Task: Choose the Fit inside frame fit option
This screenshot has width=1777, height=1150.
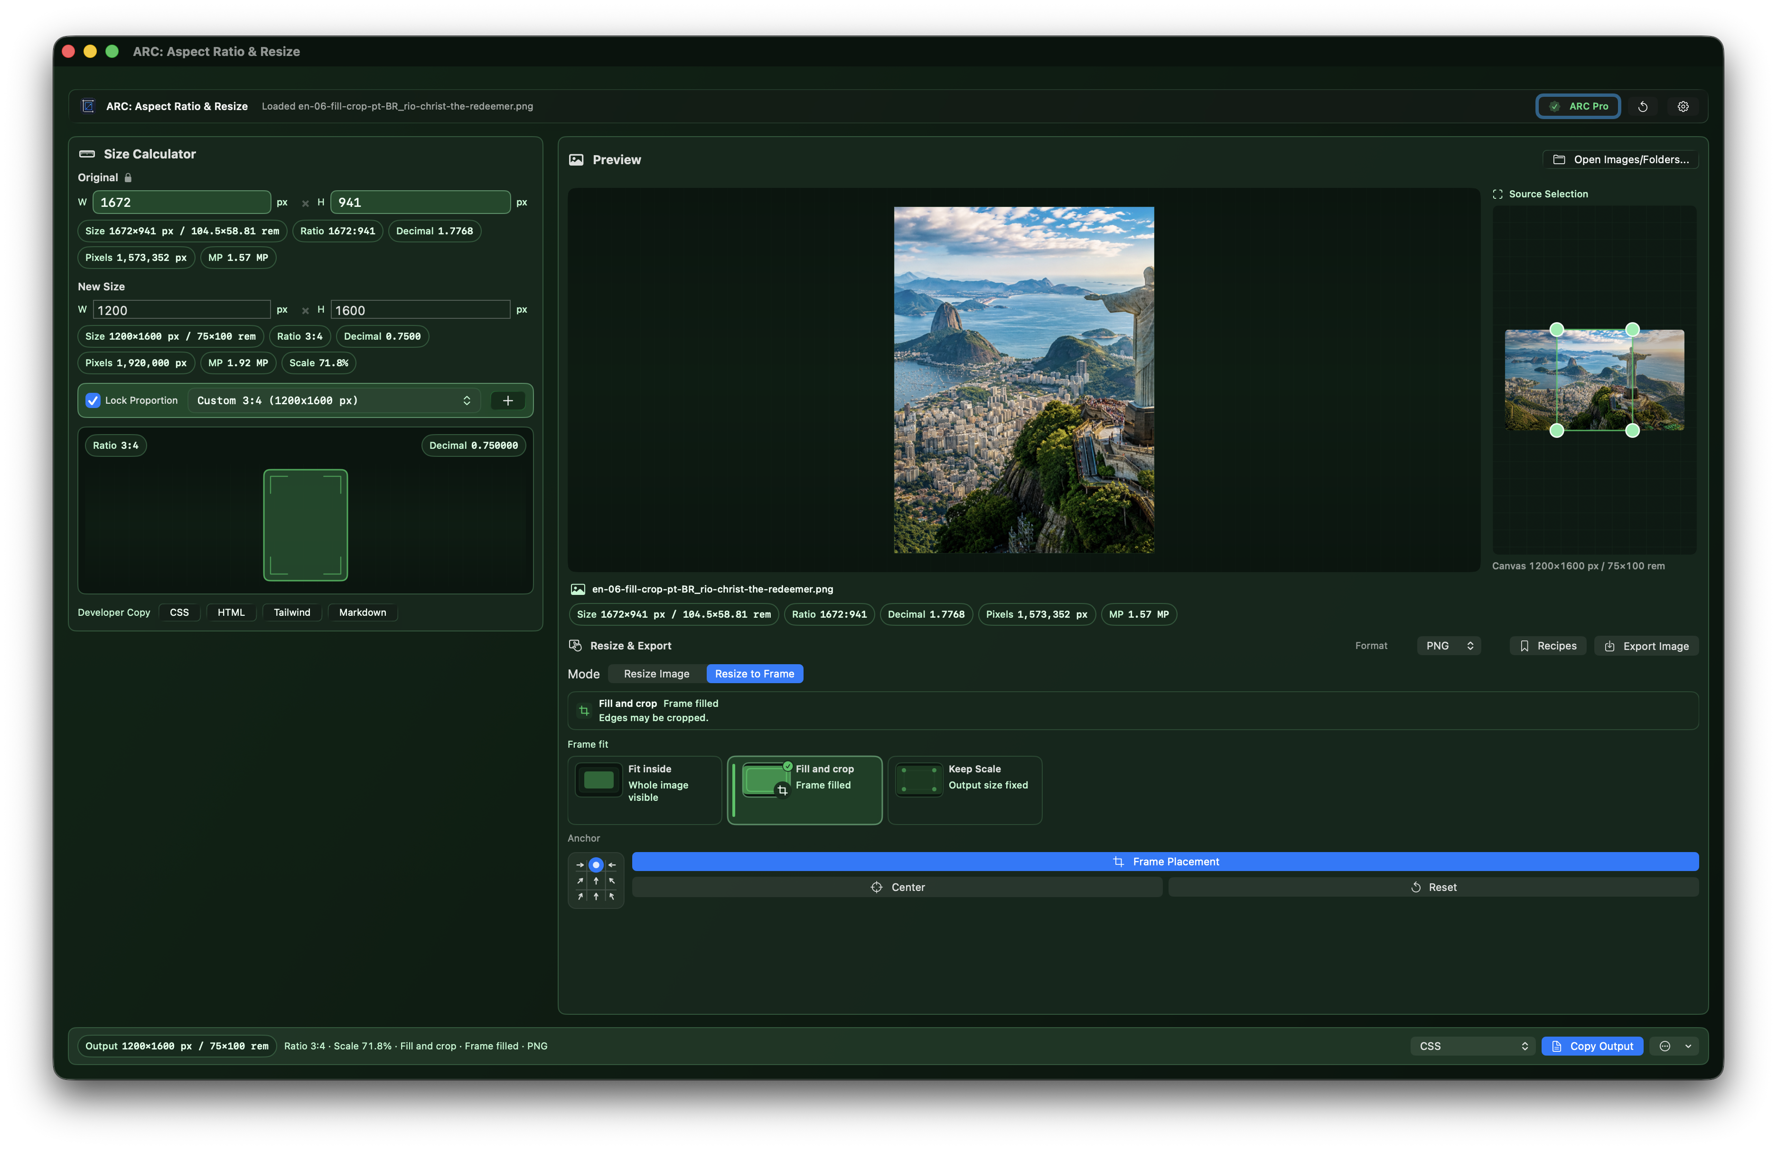Action: point(645,790)
